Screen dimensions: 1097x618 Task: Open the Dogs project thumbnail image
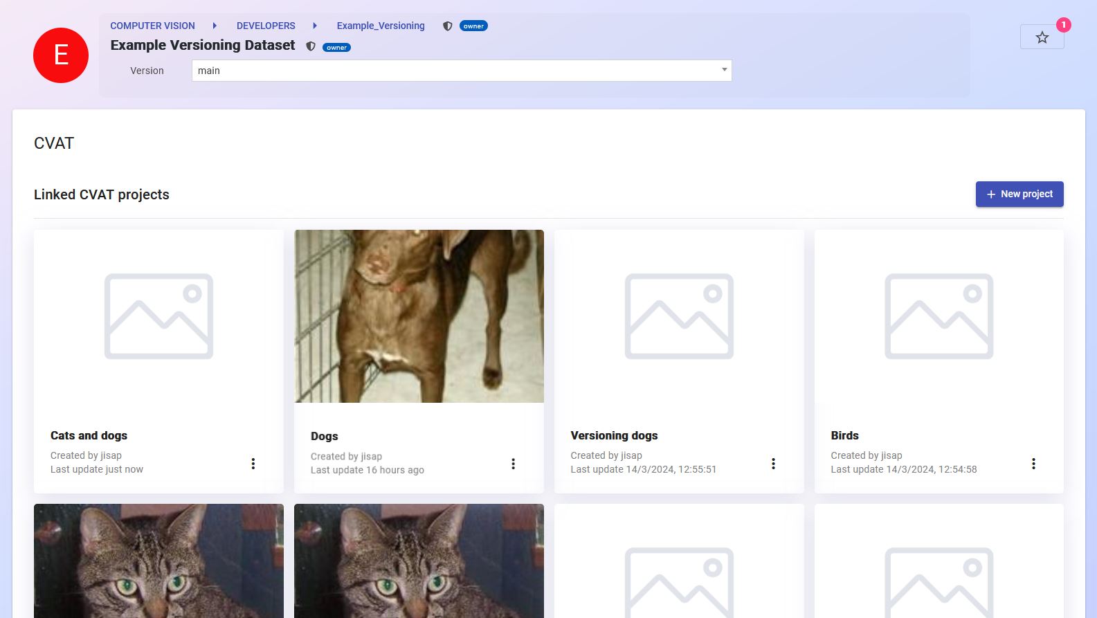click(x=419, y=316)
